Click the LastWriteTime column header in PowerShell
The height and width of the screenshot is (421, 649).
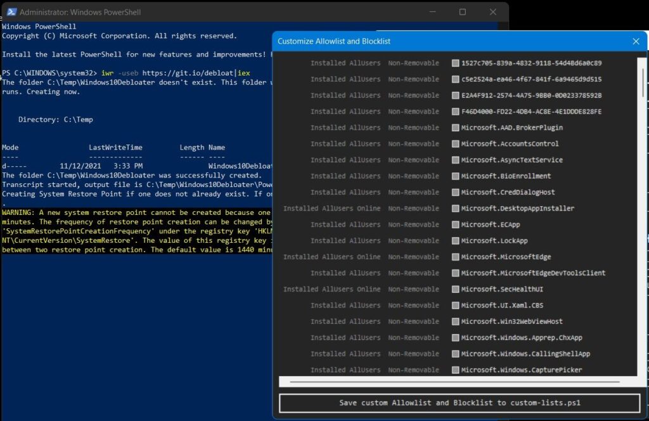tap(115, 147)
